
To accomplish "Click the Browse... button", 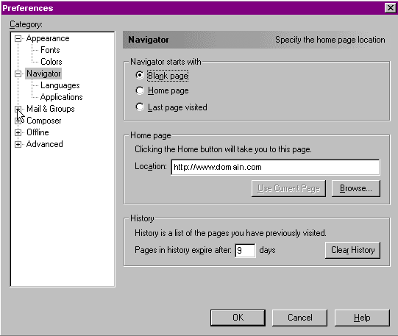I will coord(356,188).
